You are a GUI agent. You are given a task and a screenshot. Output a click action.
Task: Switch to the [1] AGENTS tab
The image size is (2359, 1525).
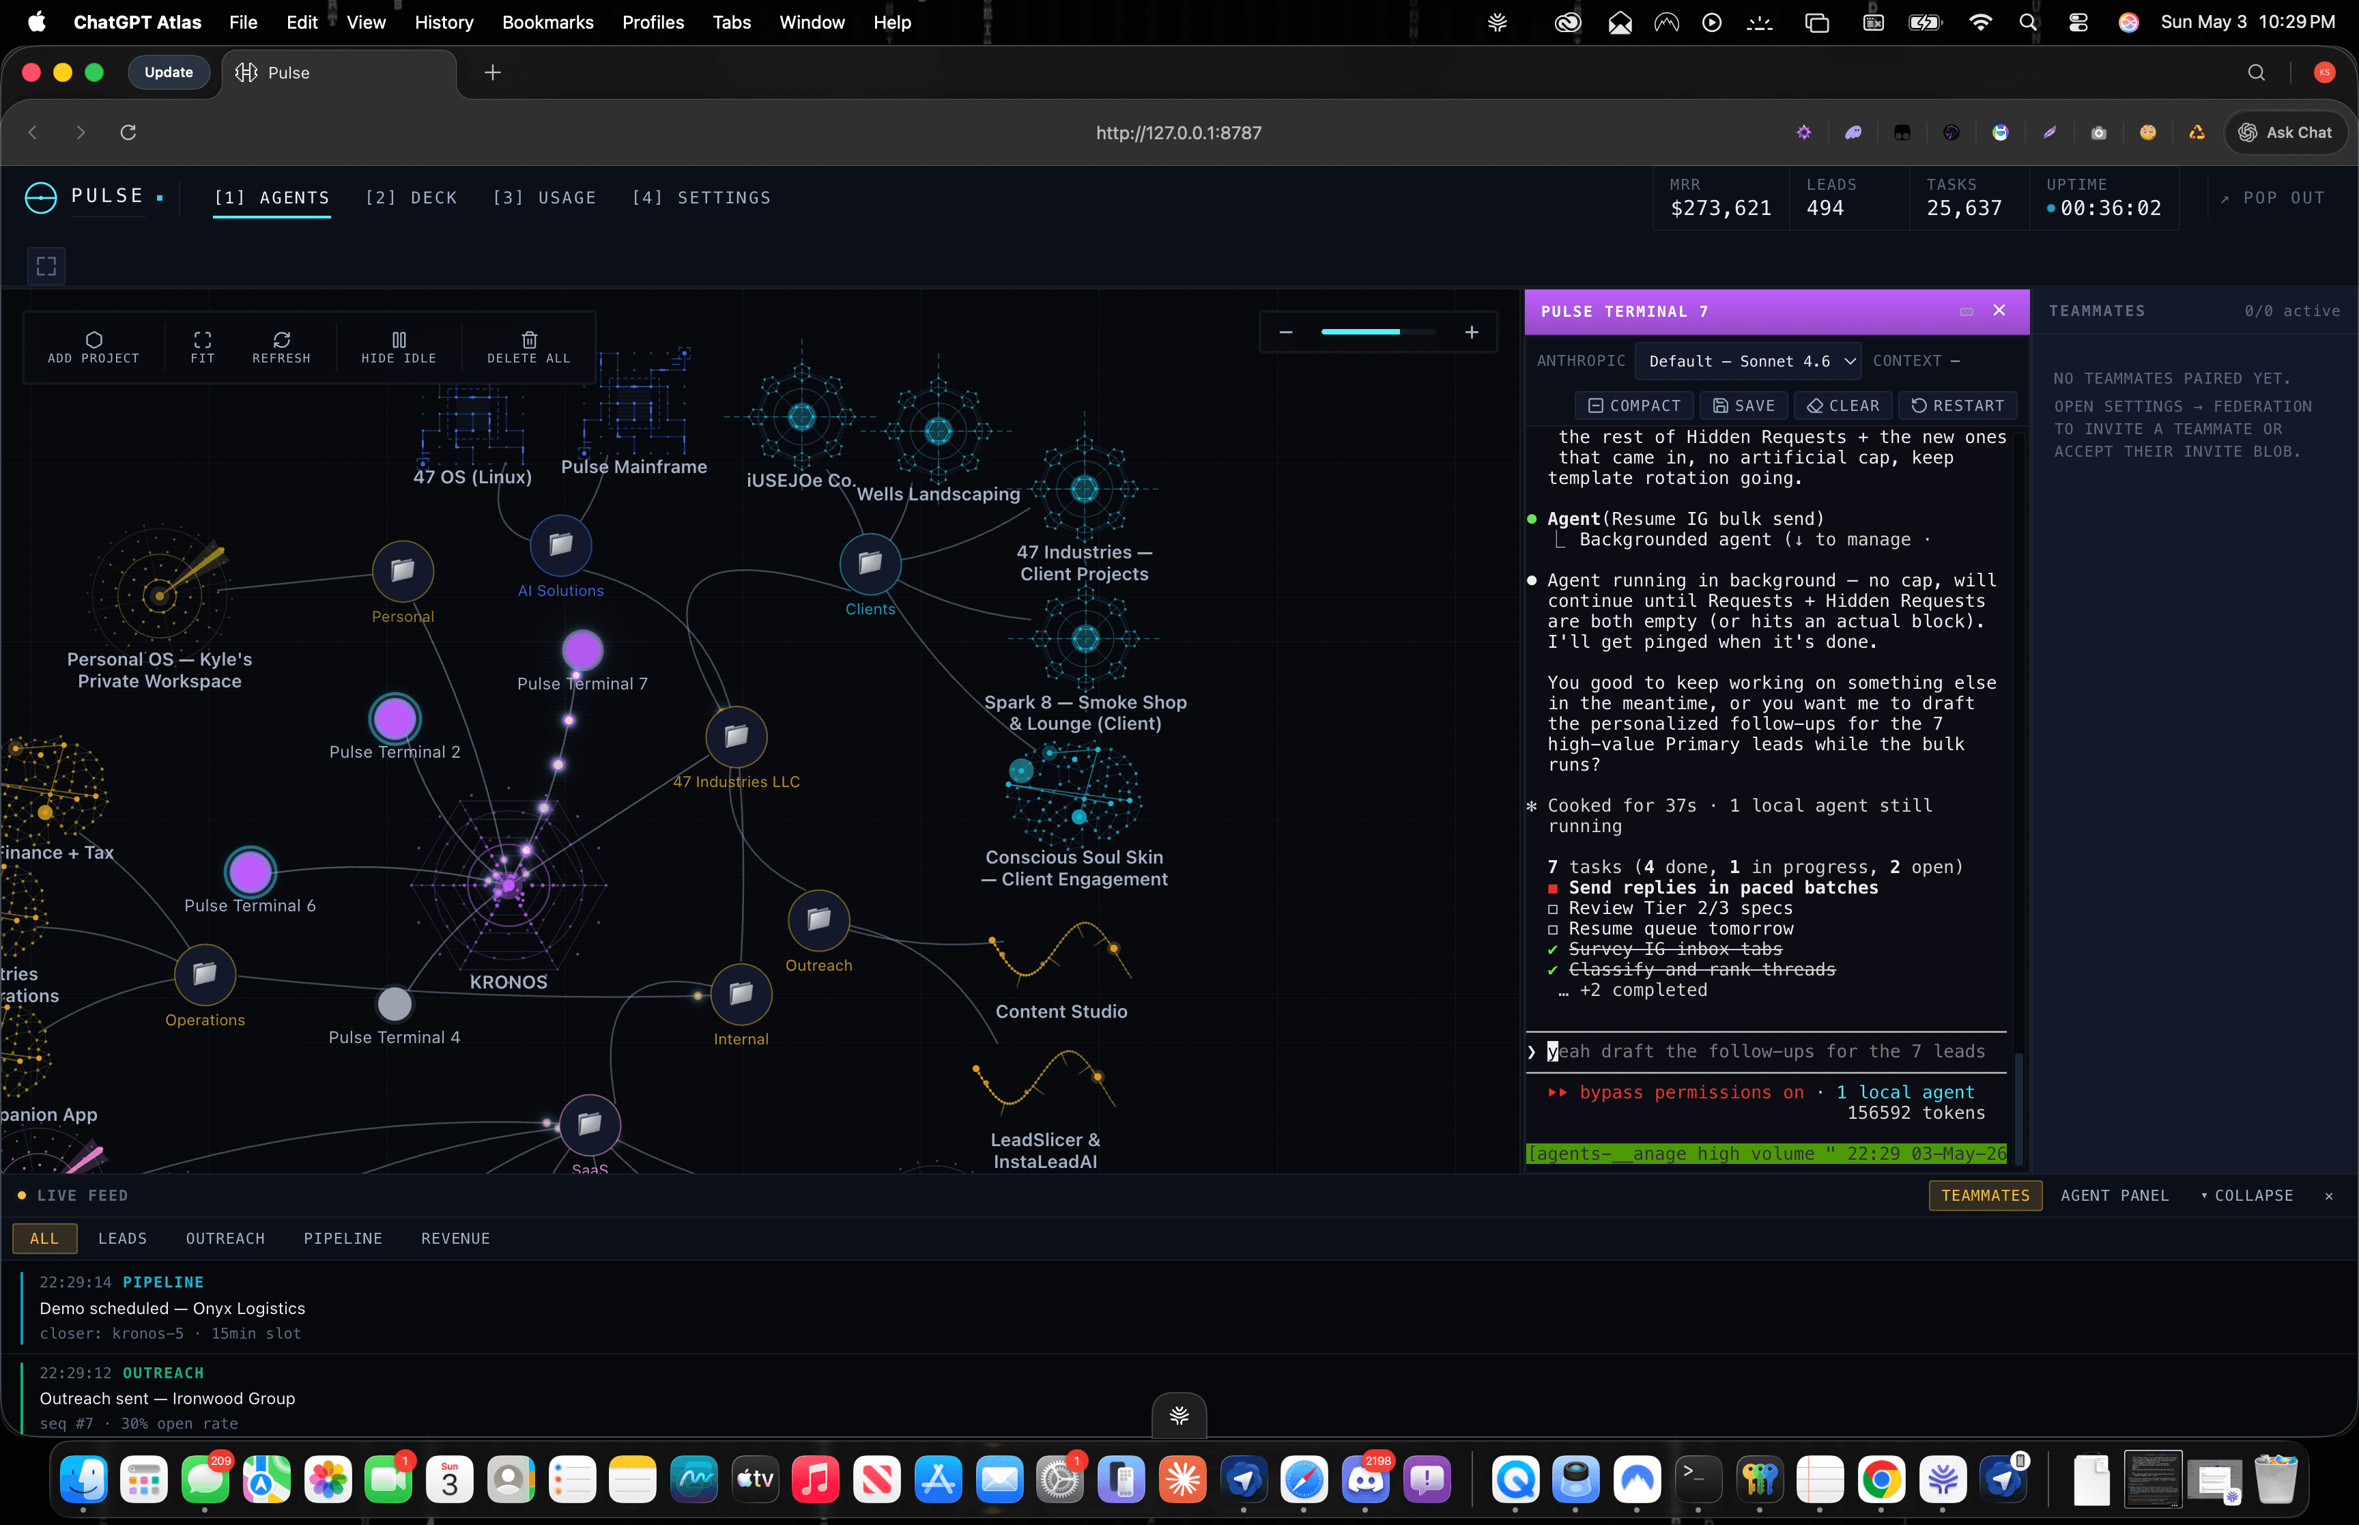(272, 198)
